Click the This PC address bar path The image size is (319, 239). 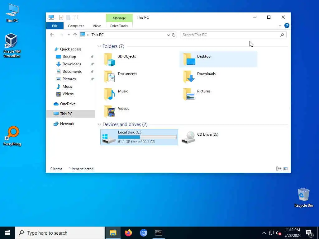(x=98, y=35)
